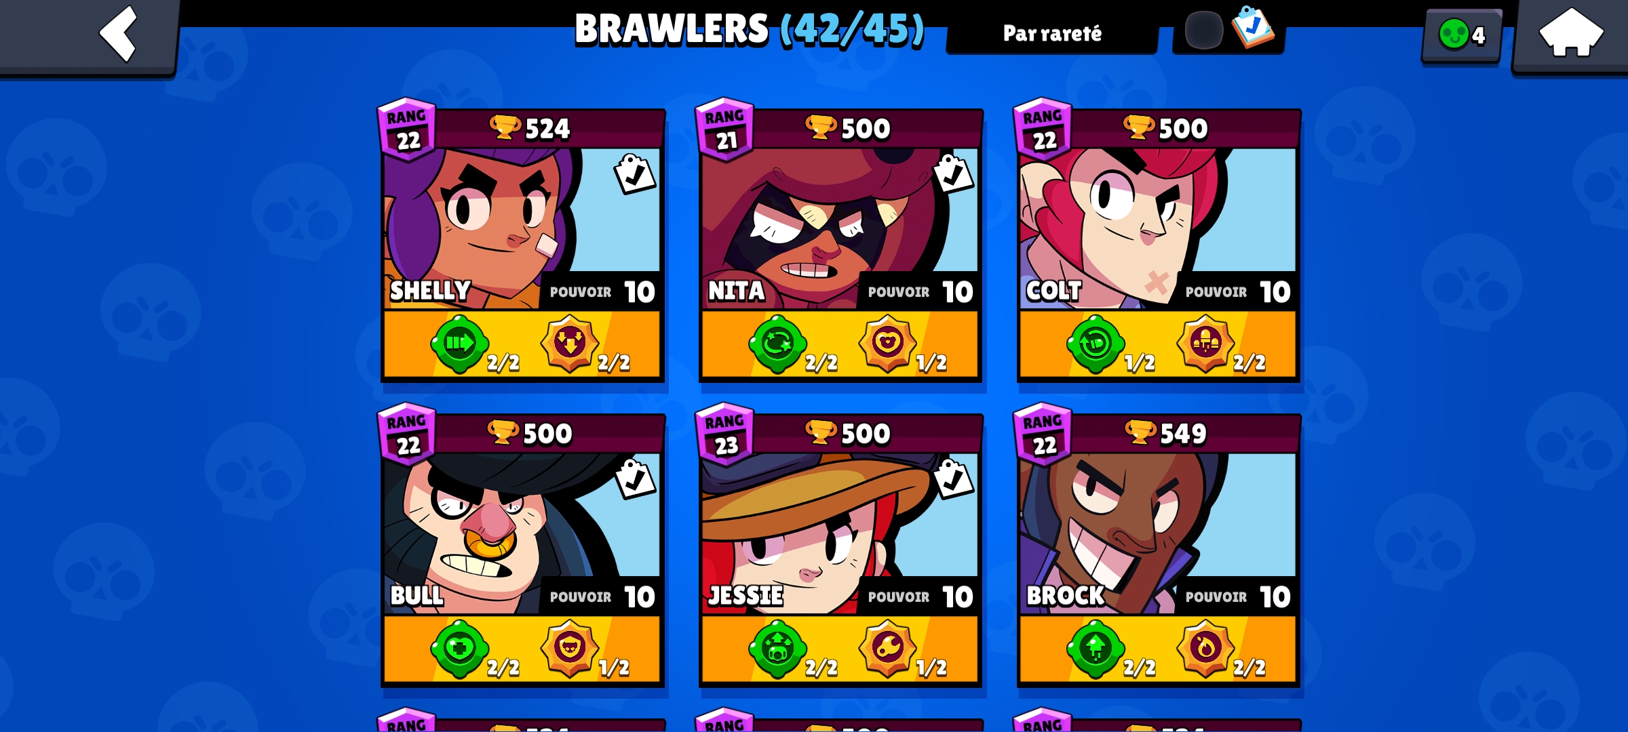Open the Colt brawler card
Screen dimensions: 1628x732
click(x=1158, y=245)
